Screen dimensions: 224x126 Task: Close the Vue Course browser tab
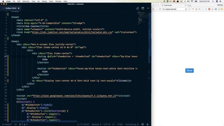point(185,5)
